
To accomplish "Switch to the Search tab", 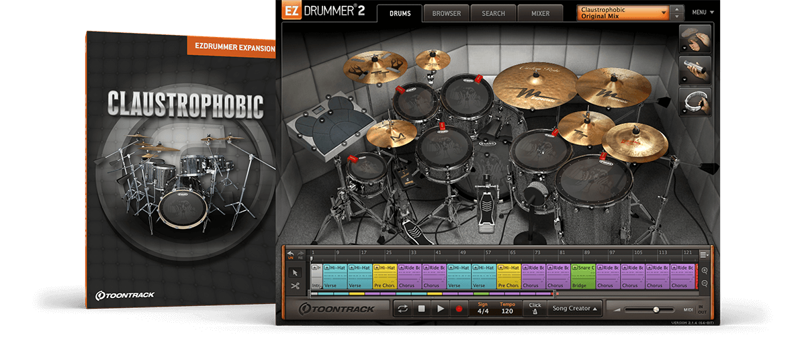I will pos(493,13).
